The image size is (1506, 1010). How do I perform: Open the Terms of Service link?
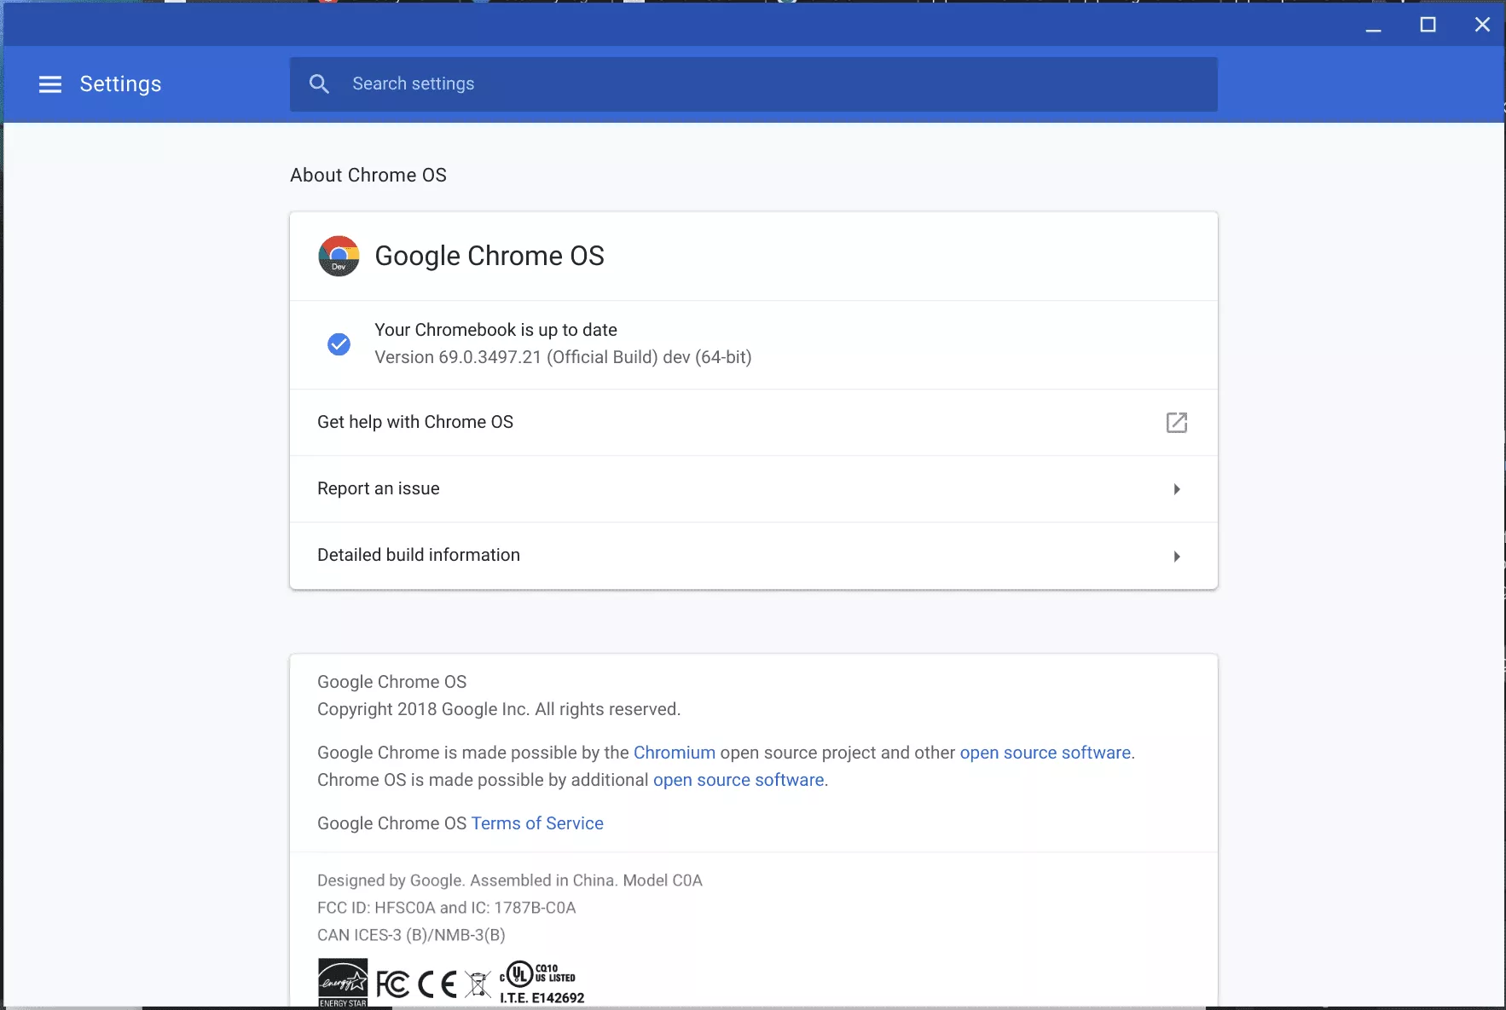[537, 823]
